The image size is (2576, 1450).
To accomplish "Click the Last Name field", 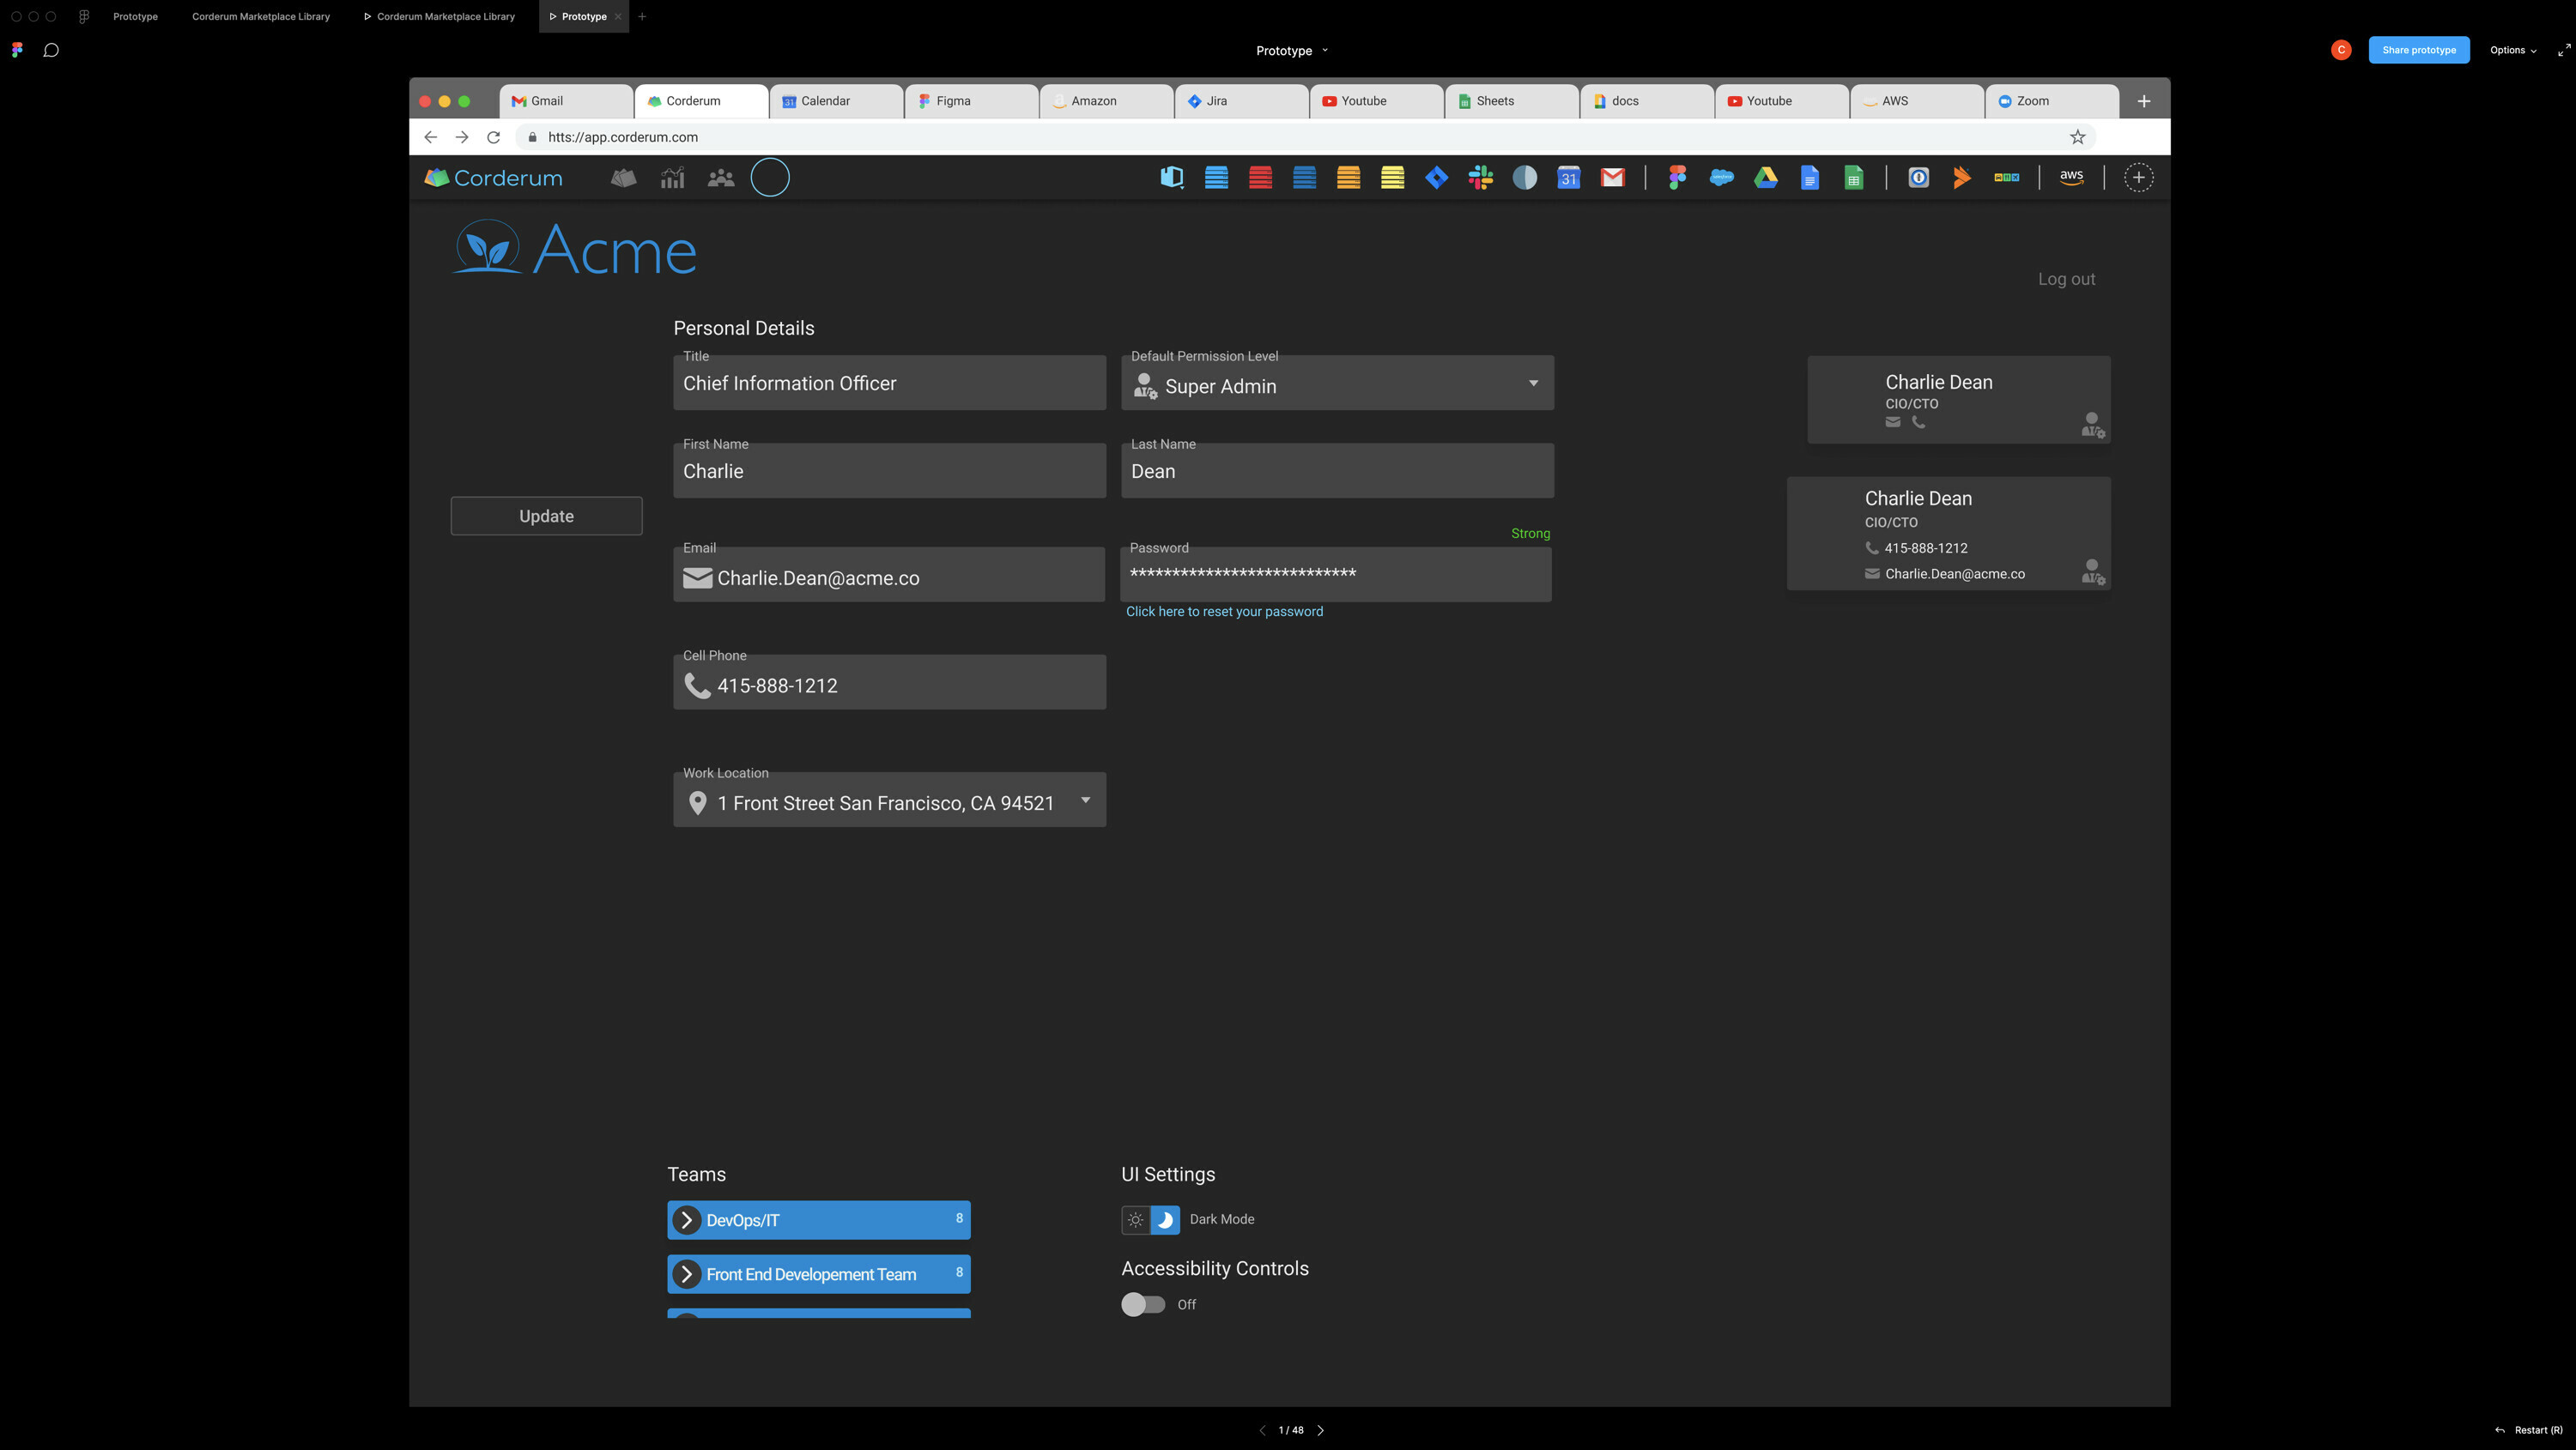I will pos(1337,471).
